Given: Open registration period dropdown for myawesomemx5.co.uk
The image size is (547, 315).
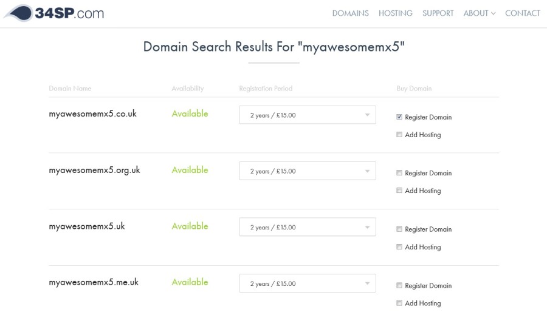Looking at the screenshot, I should pyautogui.click(x=308, y=115).
